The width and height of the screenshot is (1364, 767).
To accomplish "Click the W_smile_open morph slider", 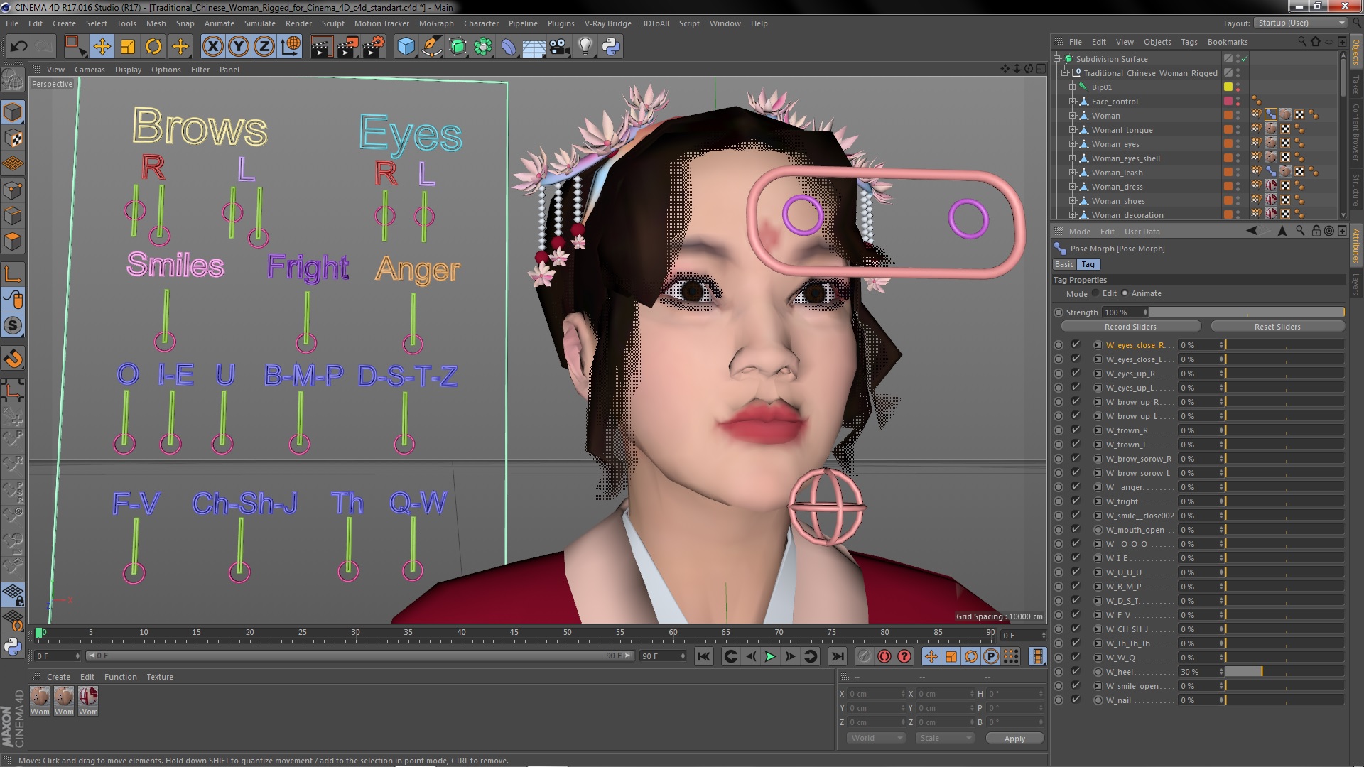I will coord(1284,686).
